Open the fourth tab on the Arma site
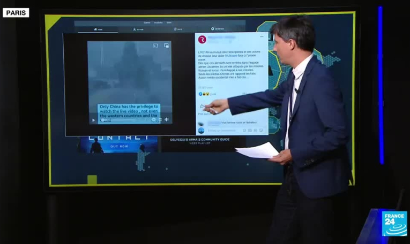Image resolution: width=410 pixels, height=244 pixels. pyautogui.click(x=218, y=29)
